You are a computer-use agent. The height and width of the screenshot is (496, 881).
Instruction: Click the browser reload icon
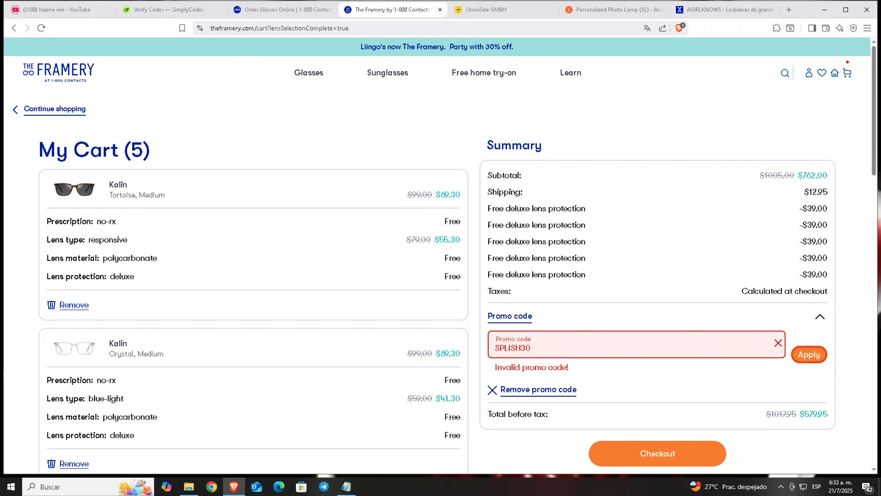[x=41, y=28]
